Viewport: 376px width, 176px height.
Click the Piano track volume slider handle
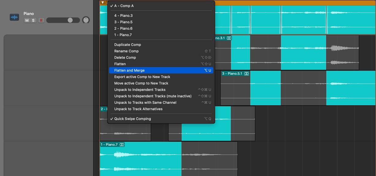pyautogui.click(x=70, y=20)
